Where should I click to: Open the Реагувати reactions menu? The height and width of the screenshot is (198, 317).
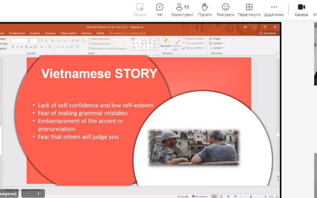(225, 10)
